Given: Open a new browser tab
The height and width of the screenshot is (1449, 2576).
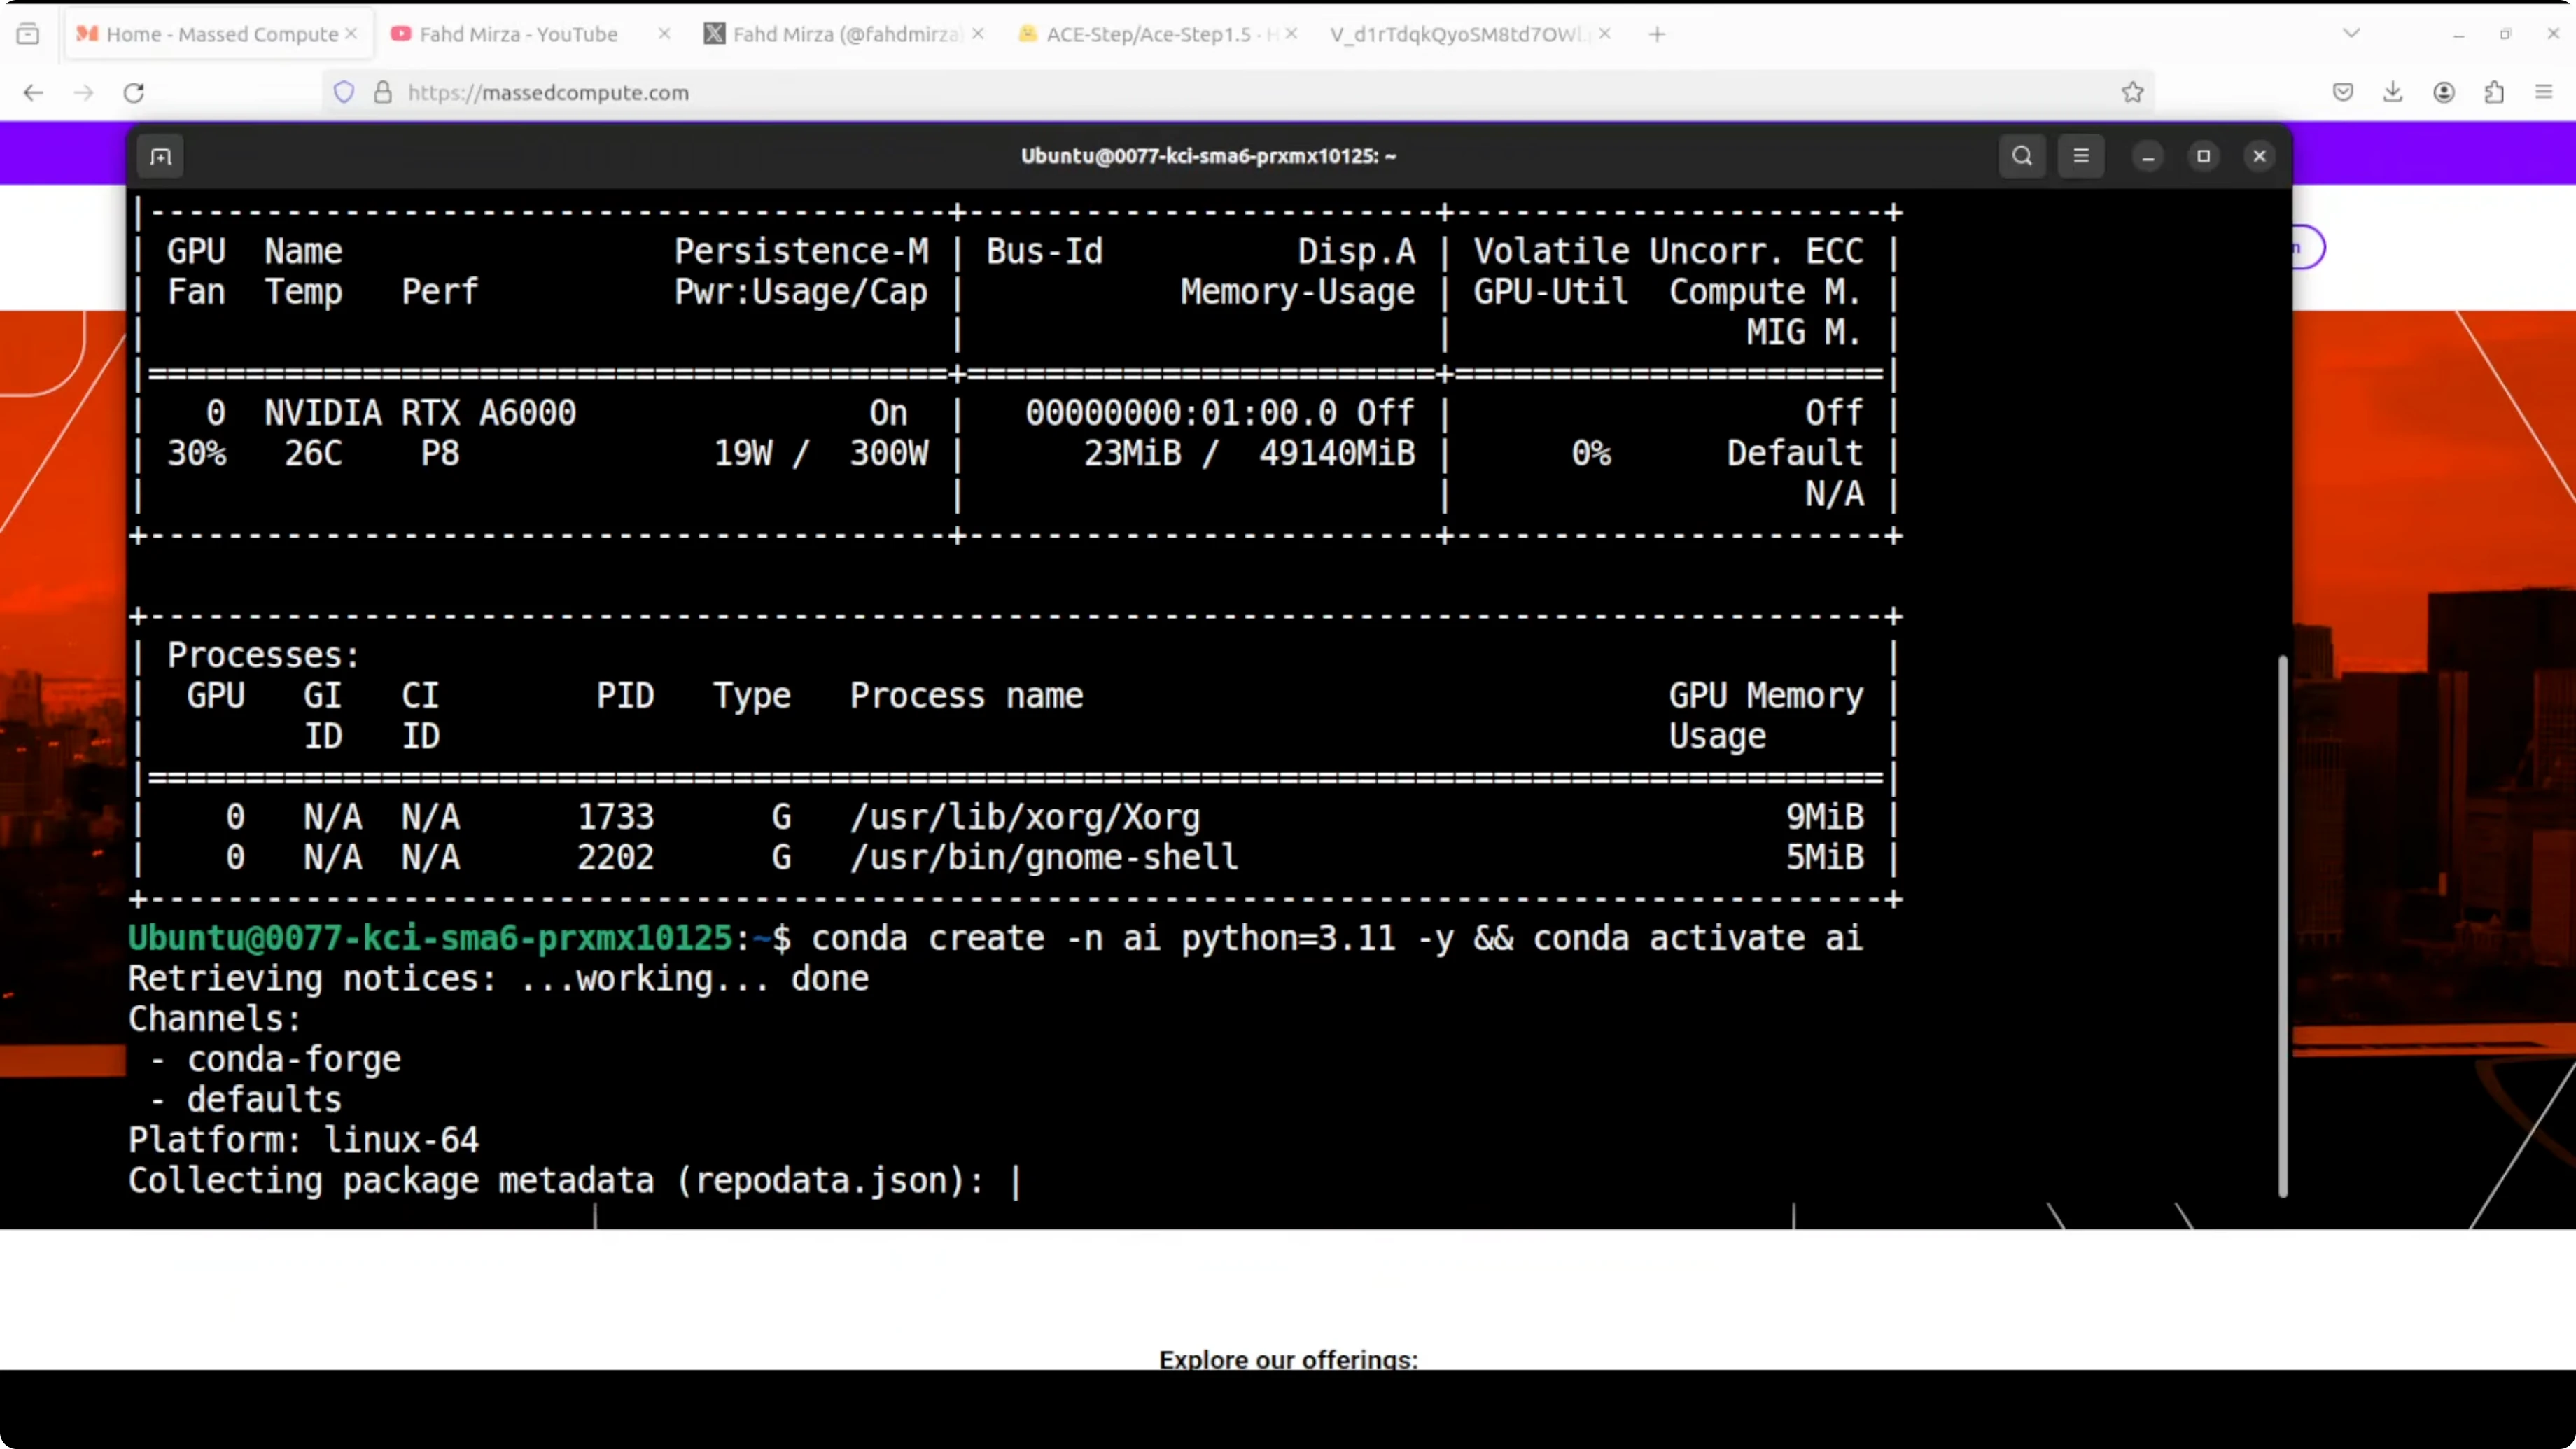Looking at the screenshot, I should tap(1657, 34).
